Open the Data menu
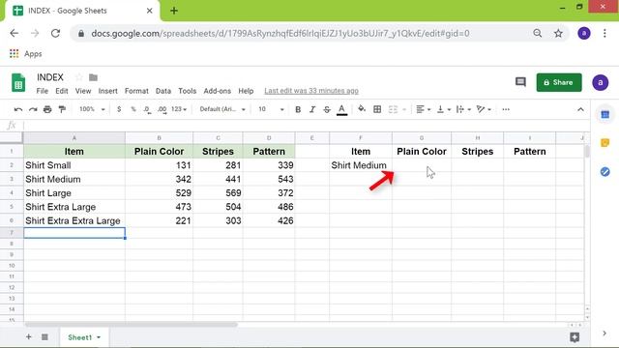The image size is (619, 348). click(x=163, y=91)
